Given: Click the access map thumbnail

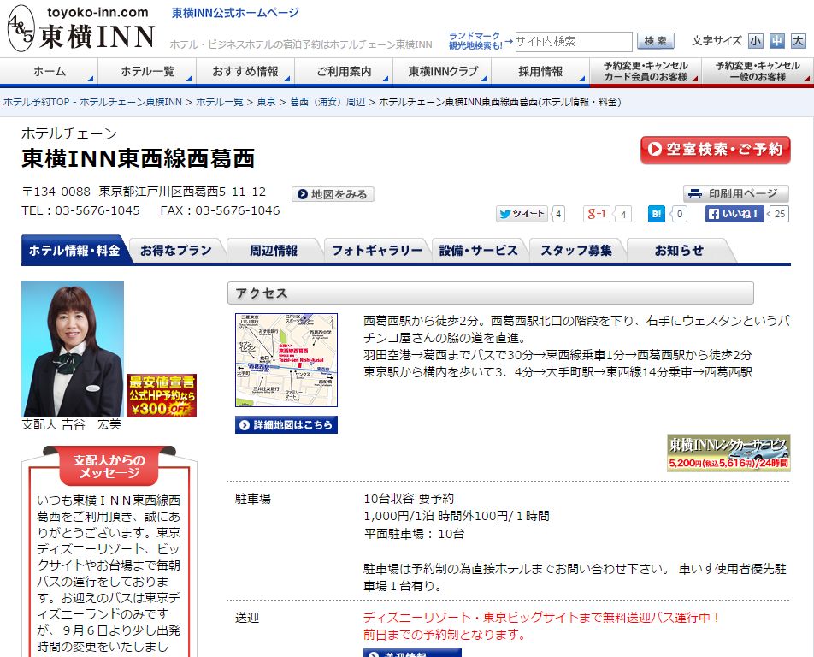Looking at the screenshot, I should point(286,359).
